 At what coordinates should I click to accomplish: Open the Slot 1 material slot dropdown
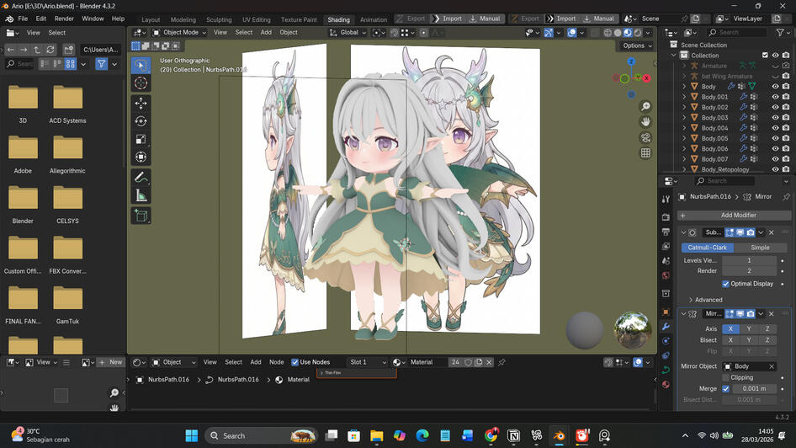tap(368, 362)
